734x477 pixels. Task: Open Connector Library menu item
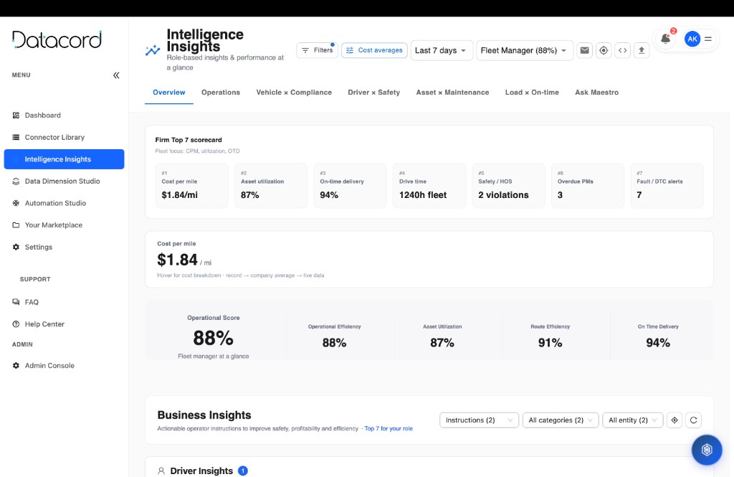coord(54,137)
